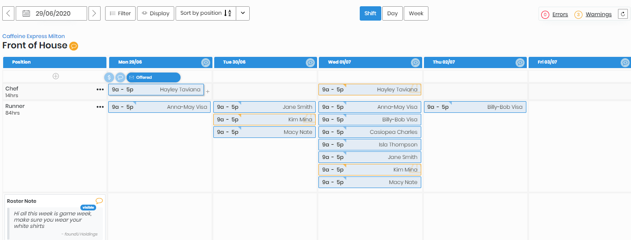Open the Filter button
The image size is (631, 240).
[x=120, y=13]
